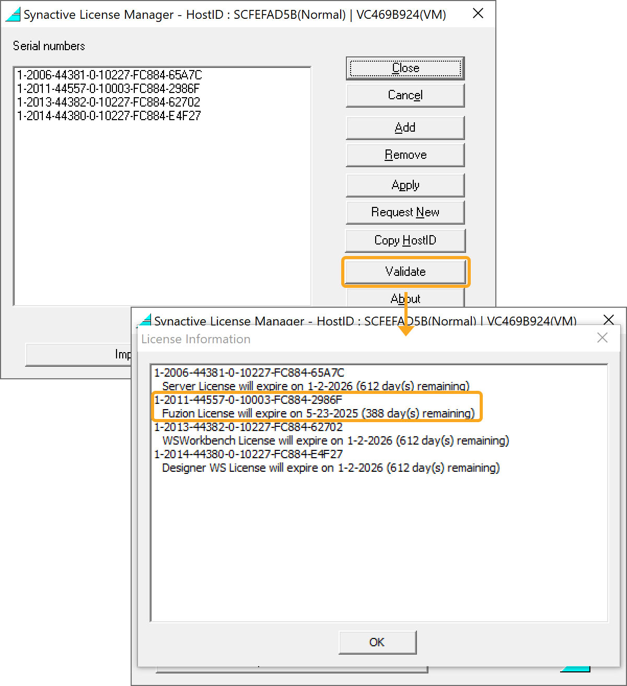Click serial 1-2013-44382 in License Information
Viewport: 627px width, 686px height.
tap(248, 427)
